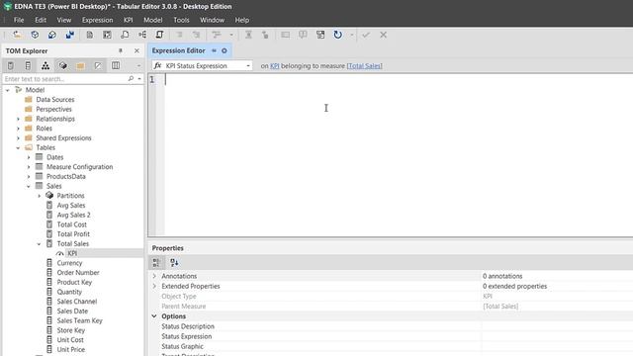Close the TOM Explorer panel
Image resolution: width=633 pixels, height=356 pixels.
136,50
